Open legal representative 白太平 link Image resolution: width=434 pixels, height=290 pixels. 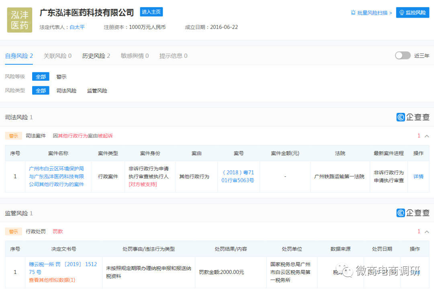(x=77, y=27)
